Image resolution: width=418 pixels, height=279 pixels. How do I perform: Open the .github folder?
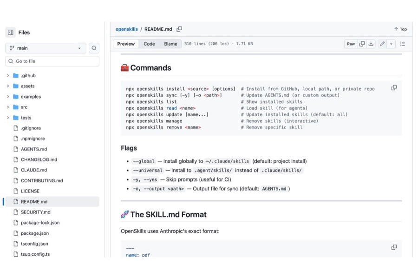pos(28,75)
